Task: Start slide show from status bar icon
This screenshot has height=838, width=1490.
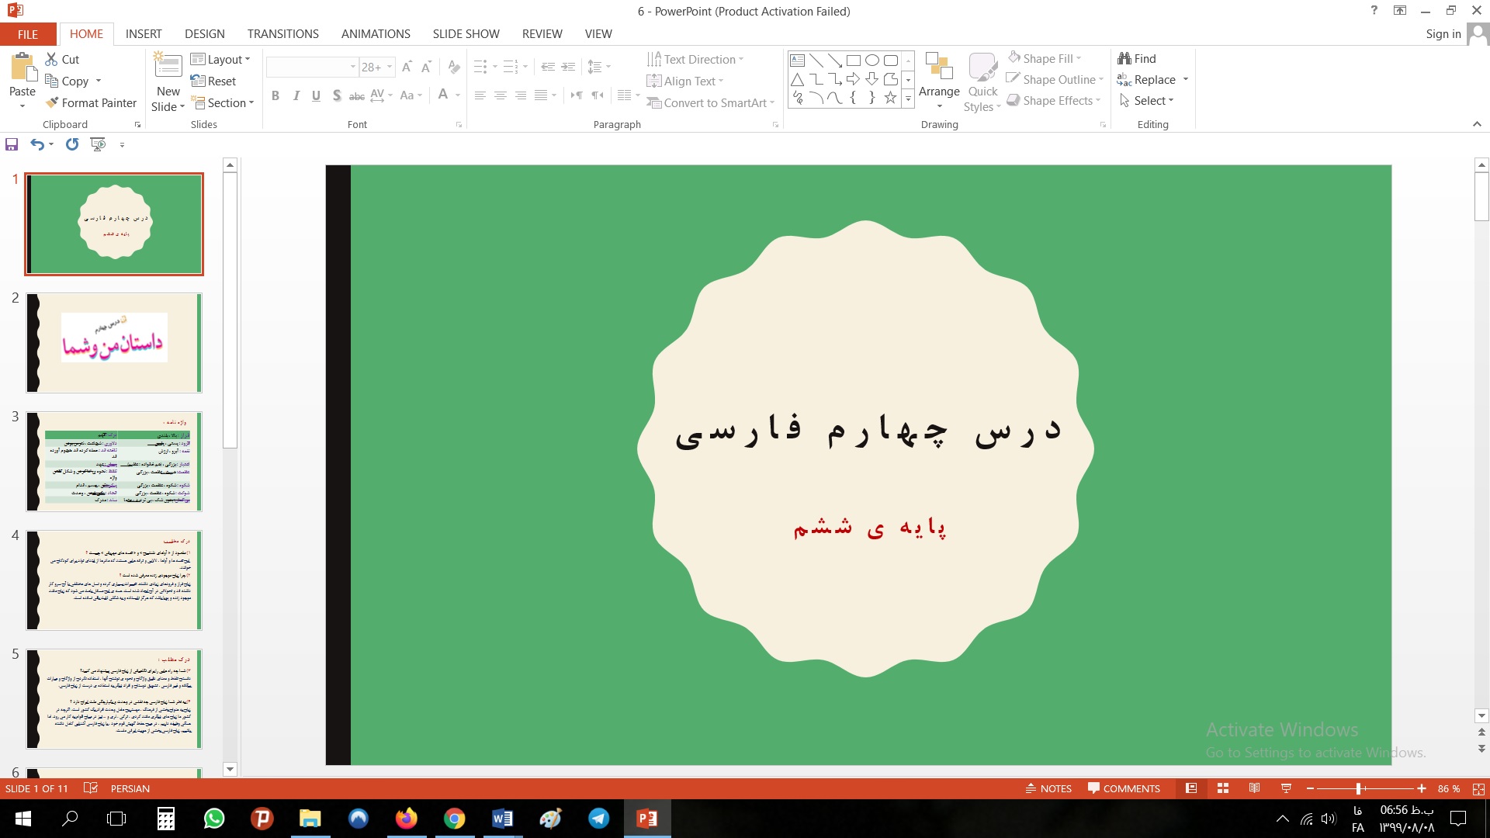Action: coord(1286,788)
